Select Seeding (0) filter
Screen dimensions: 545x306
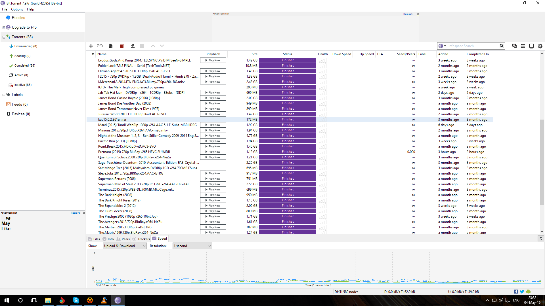click(x=22, y=56)
